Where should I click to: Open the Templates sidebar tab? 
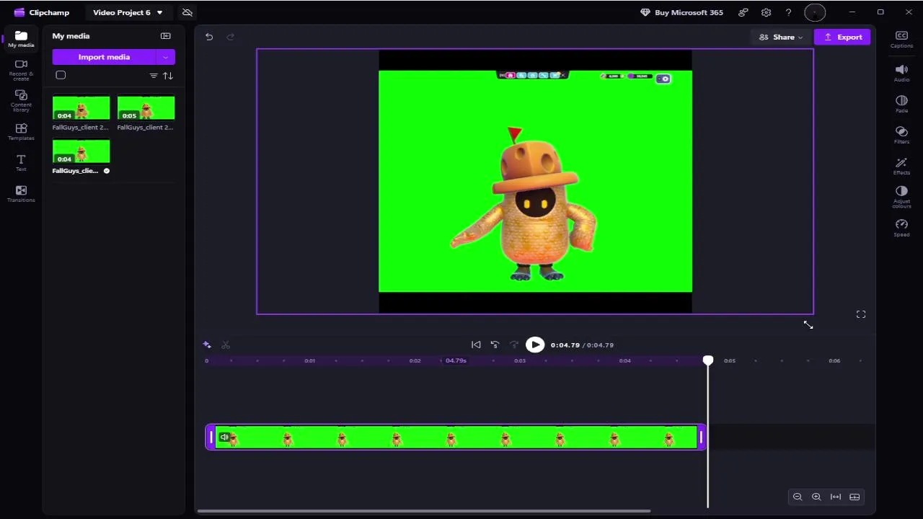(x=21, y=132)
